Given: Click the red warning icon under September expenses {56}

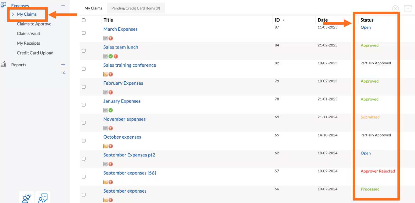Looking at the screenshot, I should pos(111,182).
